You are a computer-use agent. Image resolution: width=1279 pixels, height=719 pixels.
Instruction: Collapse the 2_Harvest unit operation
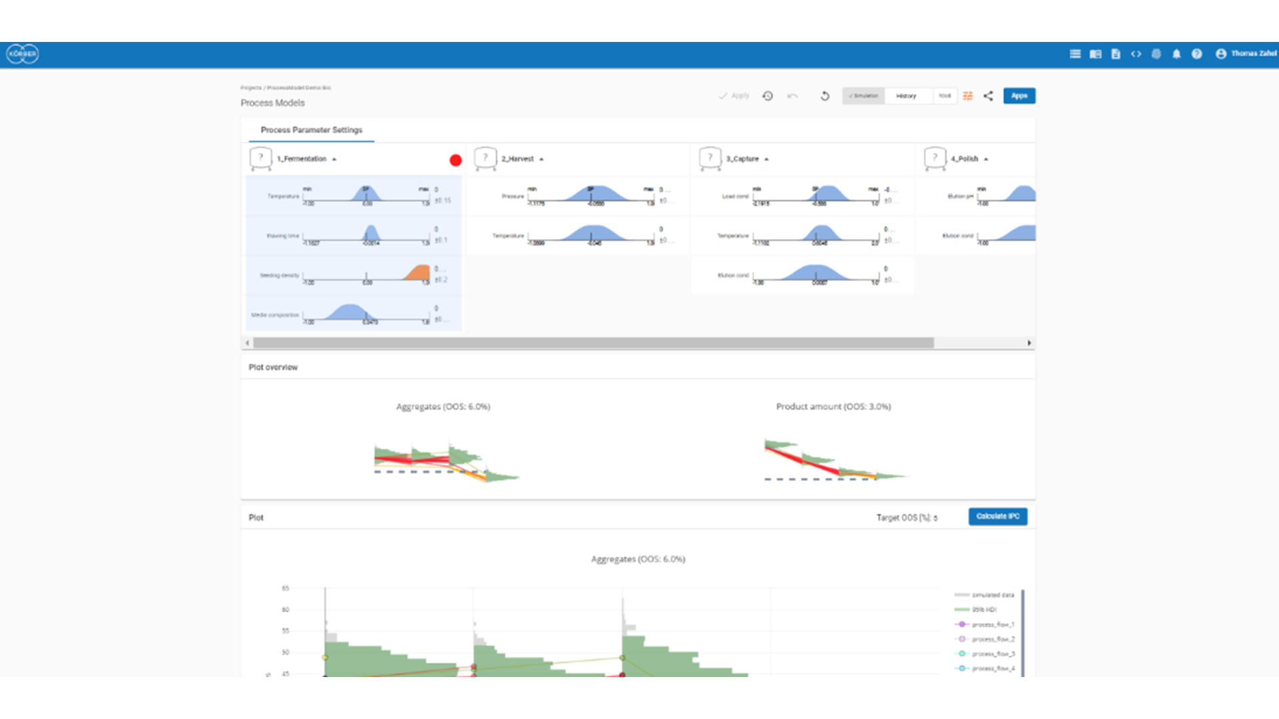542,159
